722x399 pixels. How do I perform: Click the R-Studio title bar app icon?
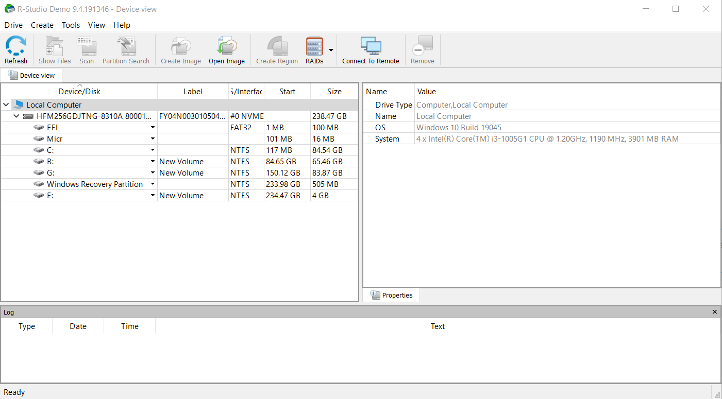coord(9,9)
